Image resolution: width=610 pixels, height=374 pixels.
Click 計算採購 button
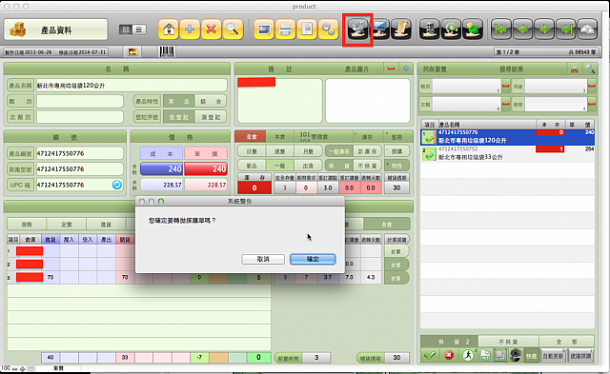[396, 240]
